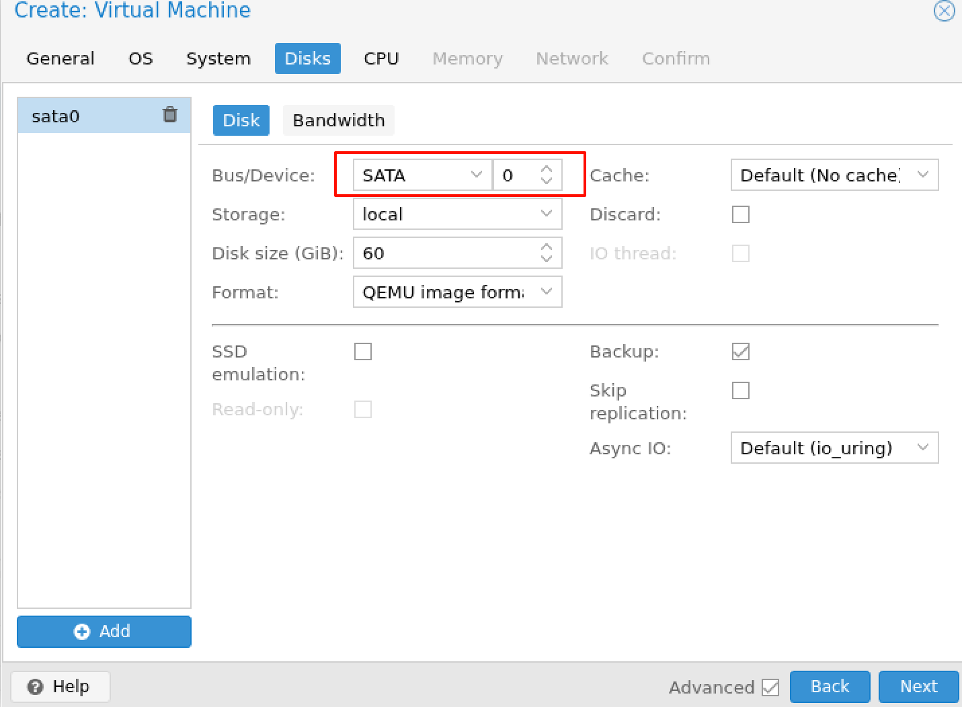
Task: Go to the CPU tab
Action: (x=381, y=58)
